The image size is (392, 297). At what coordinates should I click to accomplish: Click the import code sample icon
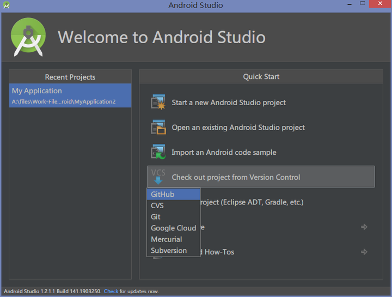coord(158,152)
